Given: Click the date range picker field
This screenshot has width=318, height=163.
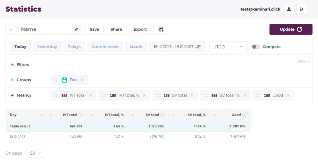Looking at the screenshot, I should (177, 47).
